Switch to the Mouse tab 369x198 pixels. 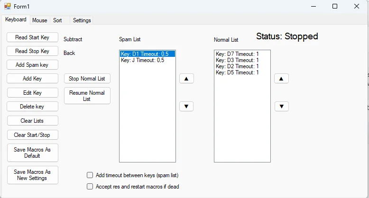[39, 20]
